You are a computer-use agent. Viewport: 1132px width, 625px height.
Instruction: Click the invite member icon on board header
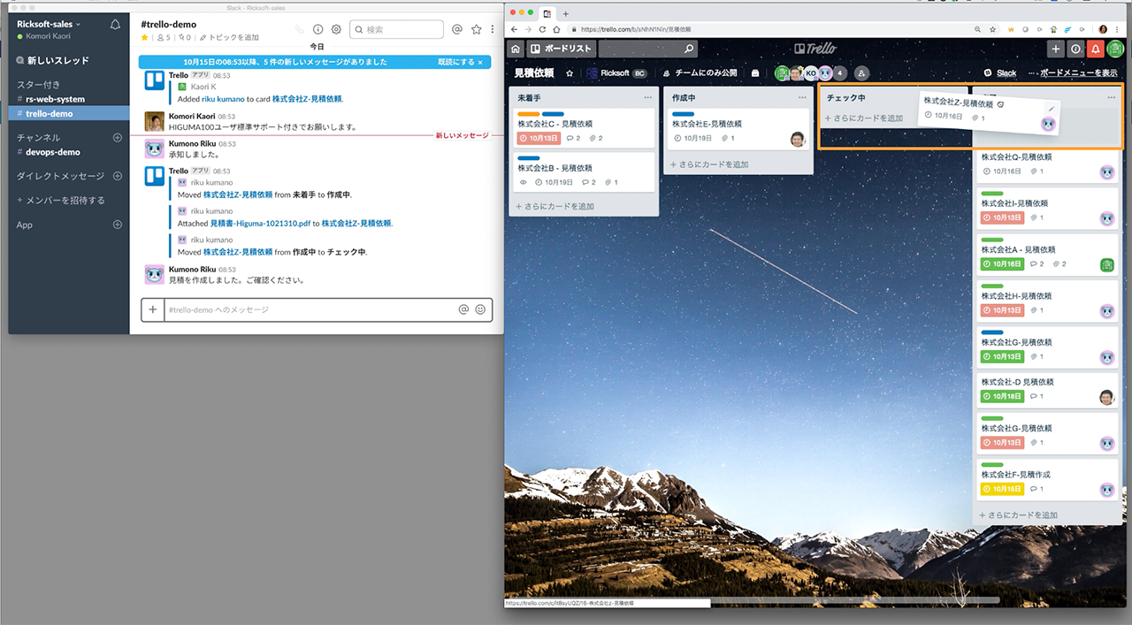pos(862,73)
